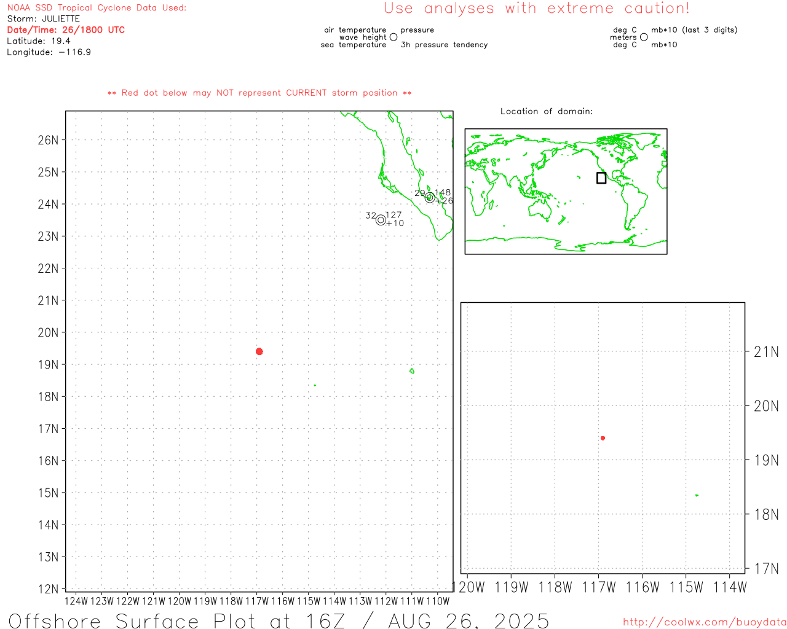Click the '110W' longitude label
Image resolution: width=787 pixels, height=629 pixels.
pyautogui.click(x=438, y=601)
